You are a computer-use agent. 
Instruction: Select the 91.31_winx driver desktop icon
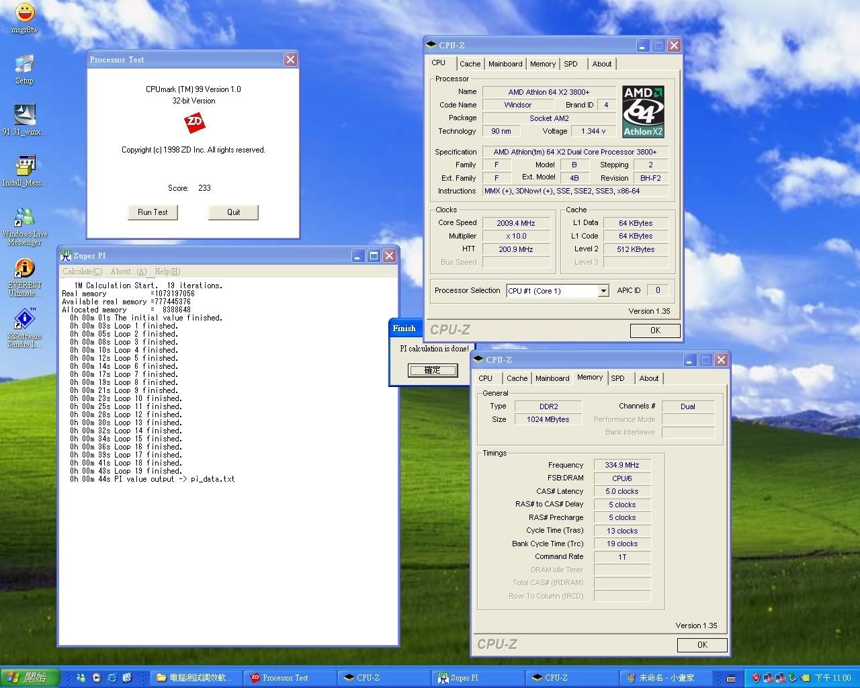tap(24, 120)
